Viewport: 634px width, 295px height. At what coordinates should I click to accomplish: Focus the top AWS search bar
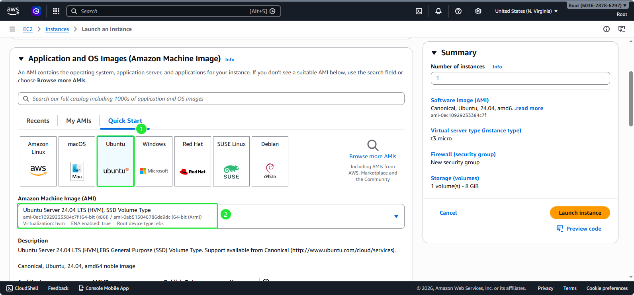pos(174,11)
